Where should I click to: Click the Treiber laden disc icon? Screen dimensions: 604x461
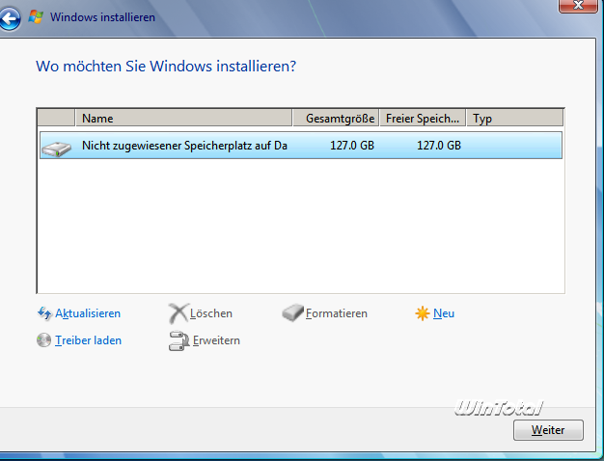pos(44,340)
